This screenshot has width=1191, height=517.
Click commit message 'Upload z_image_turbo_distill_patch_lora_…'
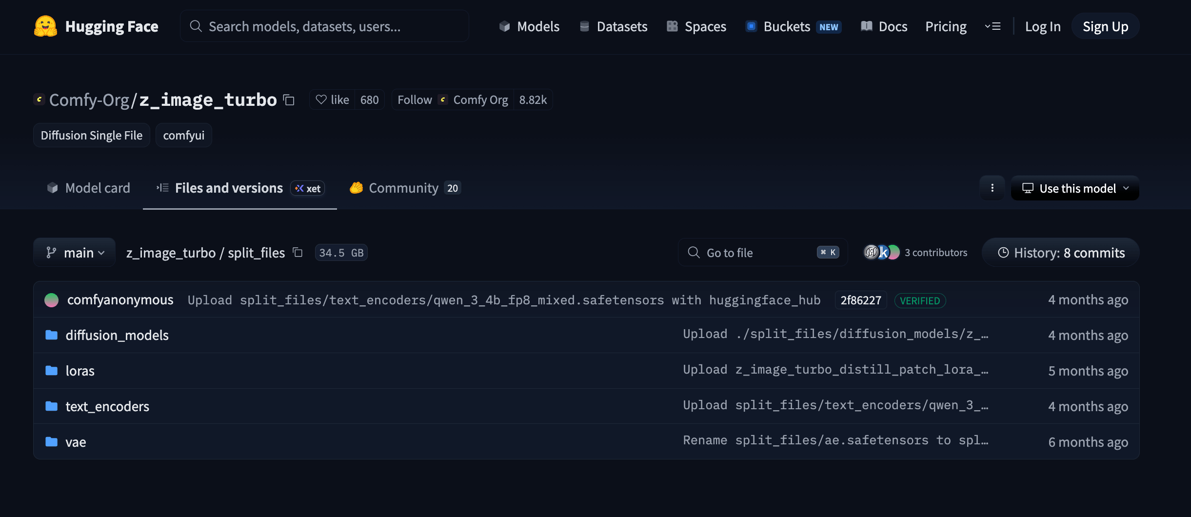835,370
